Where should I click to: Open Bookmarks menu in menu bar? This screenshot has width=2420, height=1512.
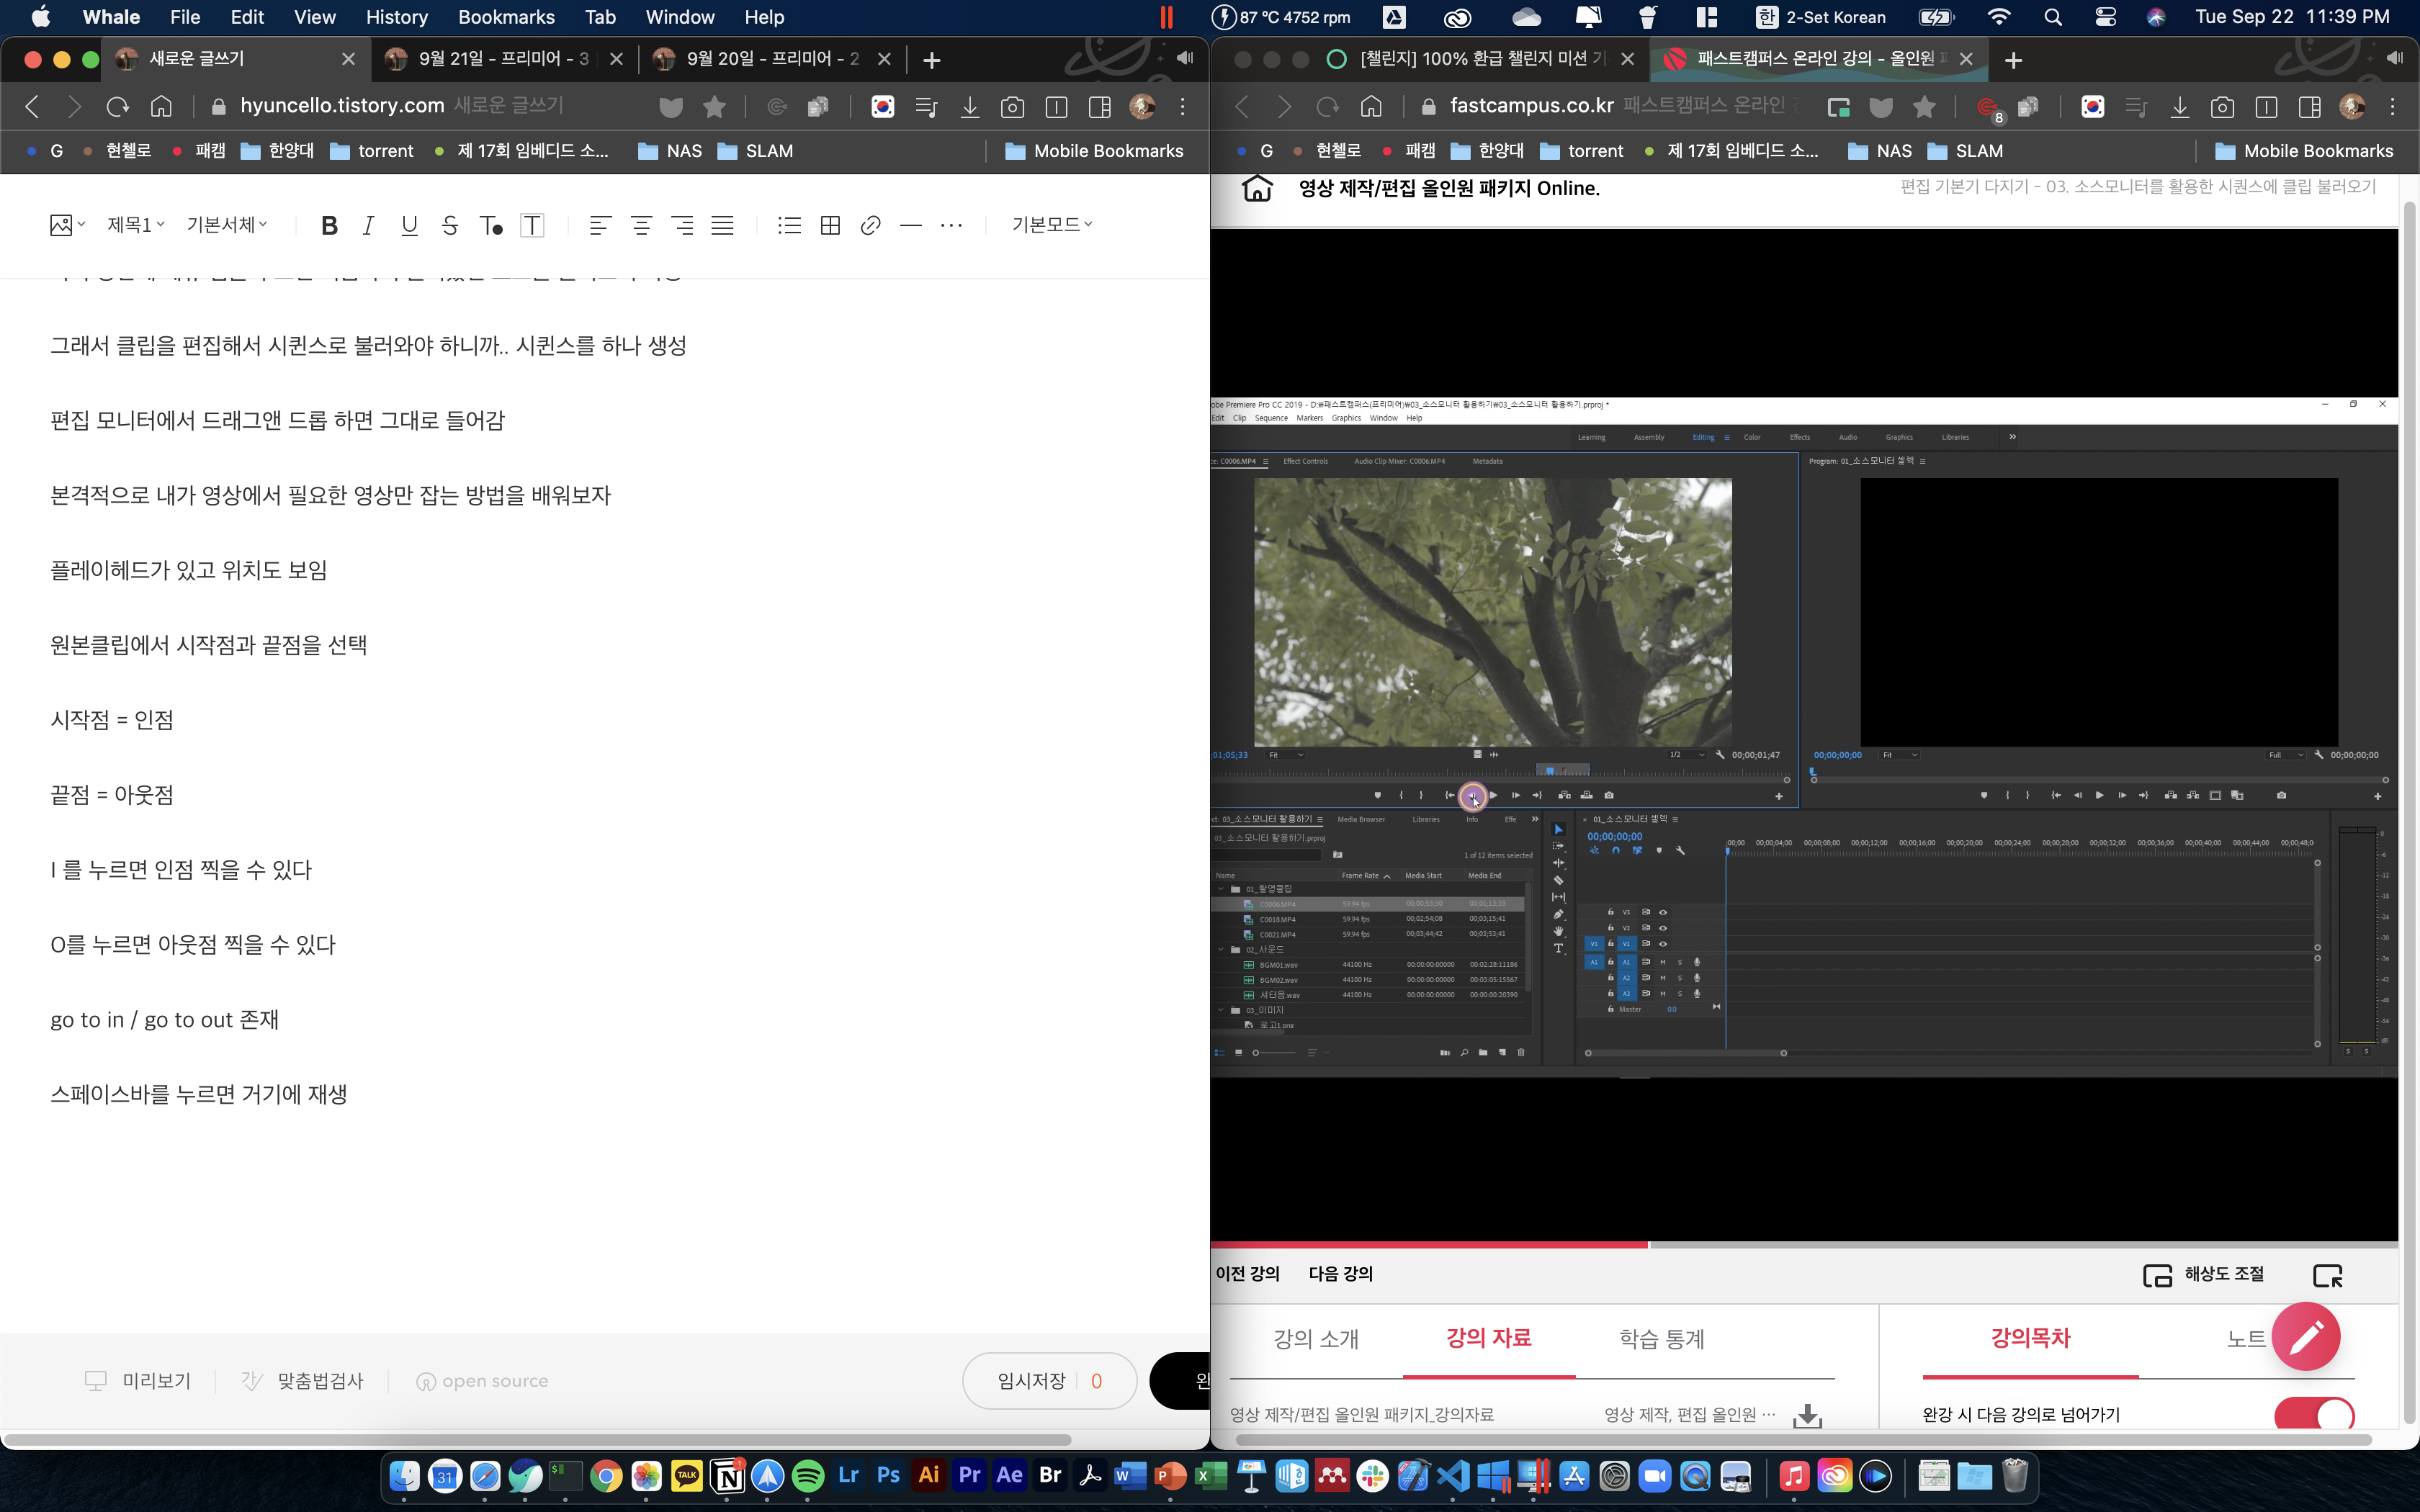click(506, 17)
